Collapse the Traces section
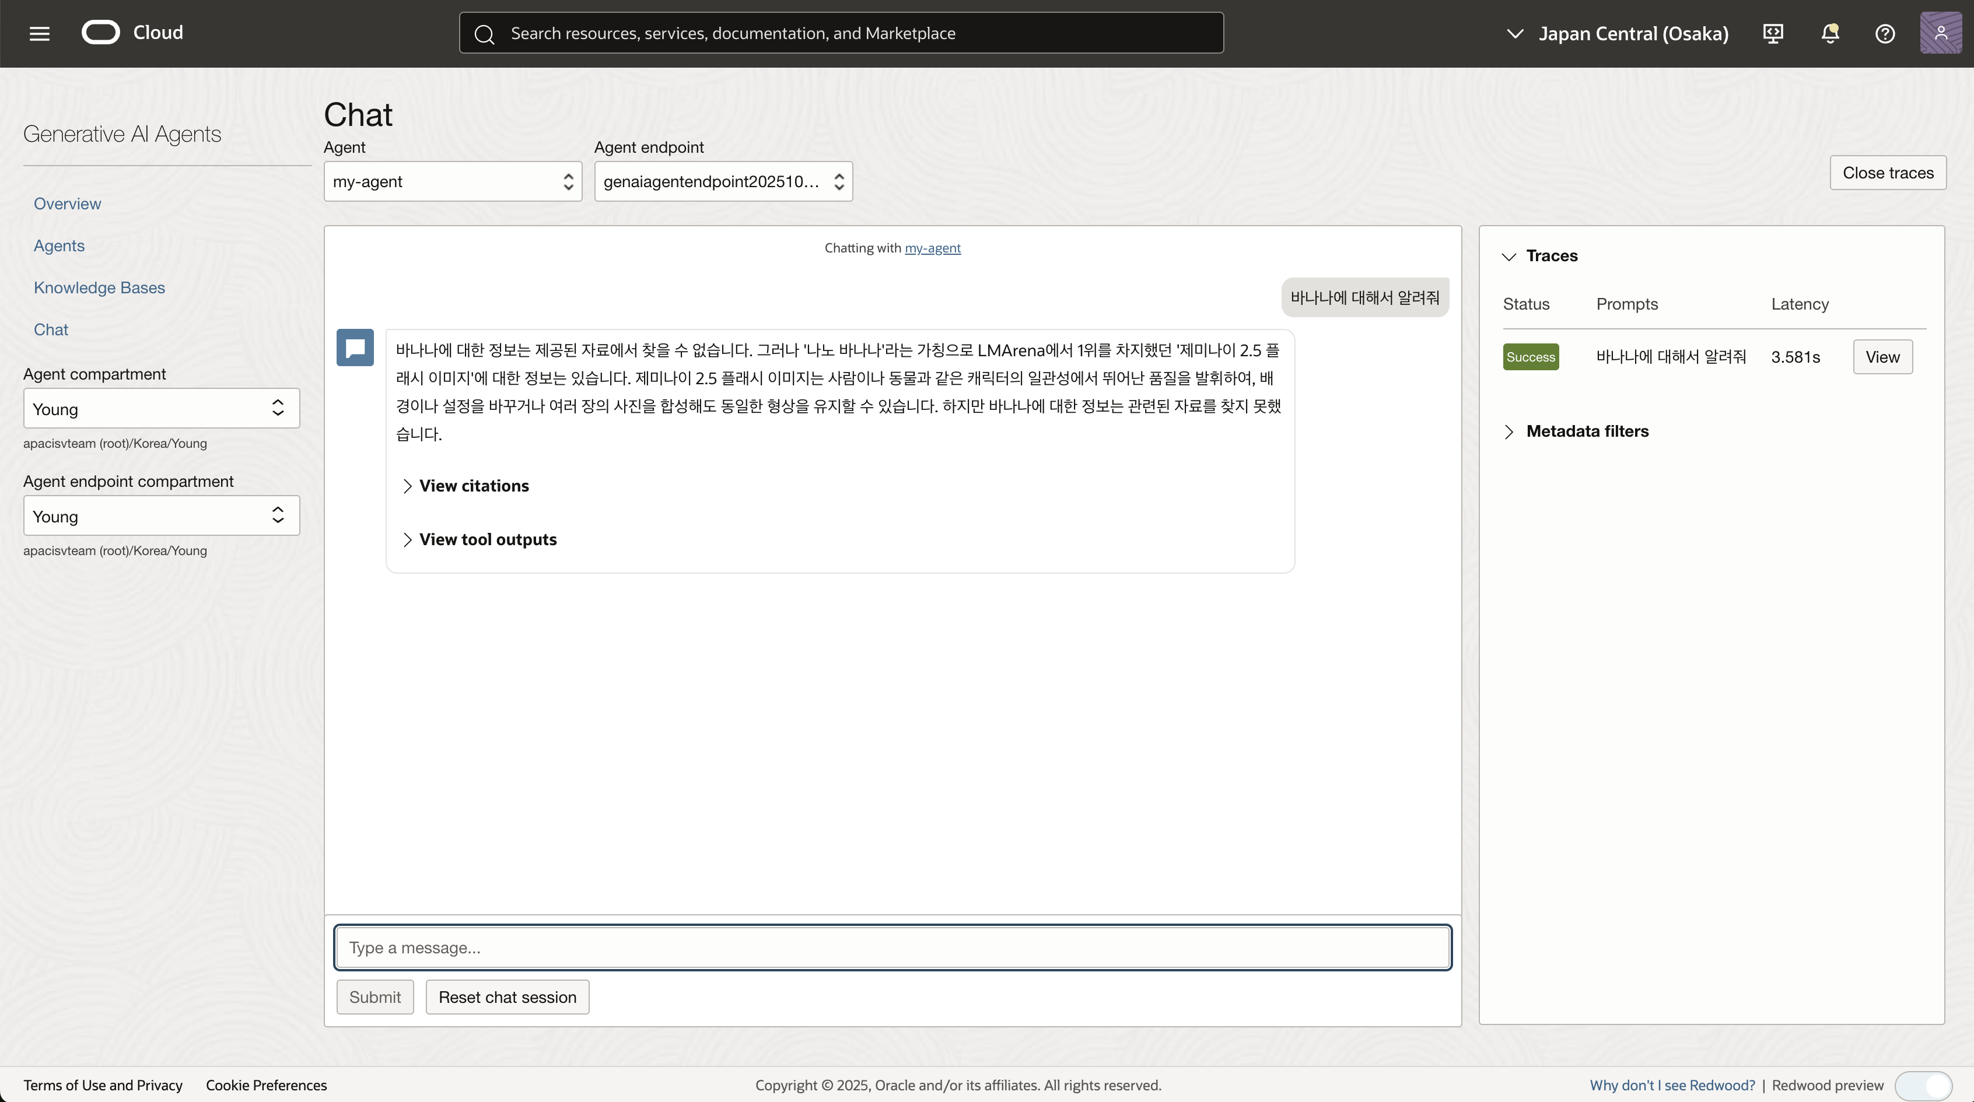Viewport: 1974px width, 1102px height. click(1541, 256)
